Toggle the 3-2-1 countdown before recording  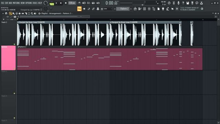click(x=89, y=3)
